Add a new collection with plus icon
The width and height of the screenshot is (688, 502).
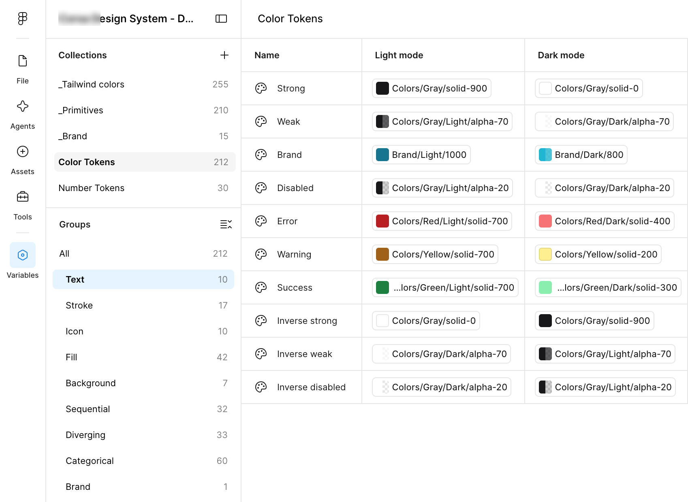(224, 55)
